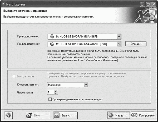Click the Внимание warning text paragraph
The width and height of the screenshot is (158, 122).
(x=97, y=55)
